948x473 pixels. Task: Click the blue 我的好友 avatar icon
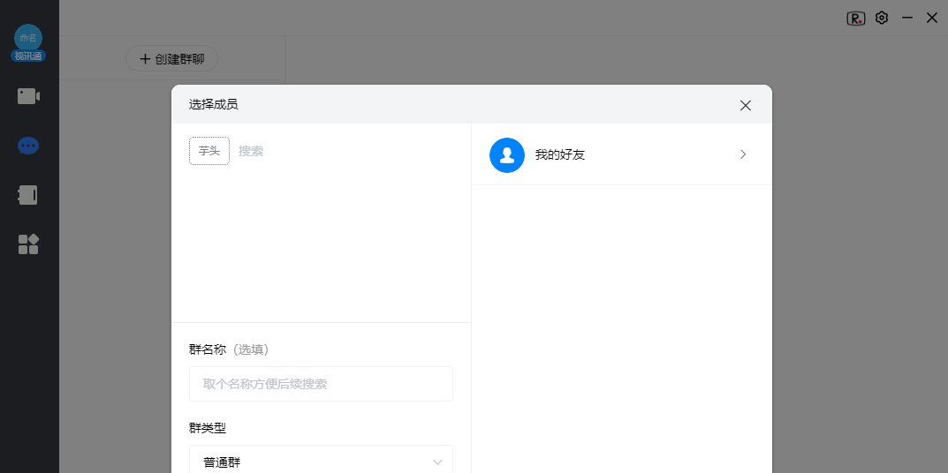point(507,154)
